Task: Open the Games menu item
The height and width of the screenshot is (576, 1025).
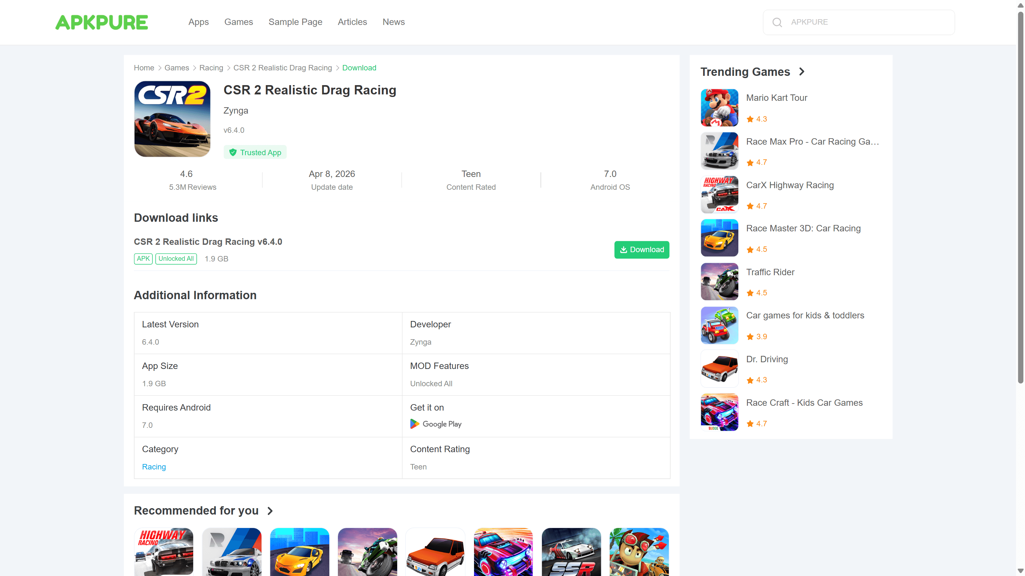Action: pyautogui.click(x=238, y=22)
